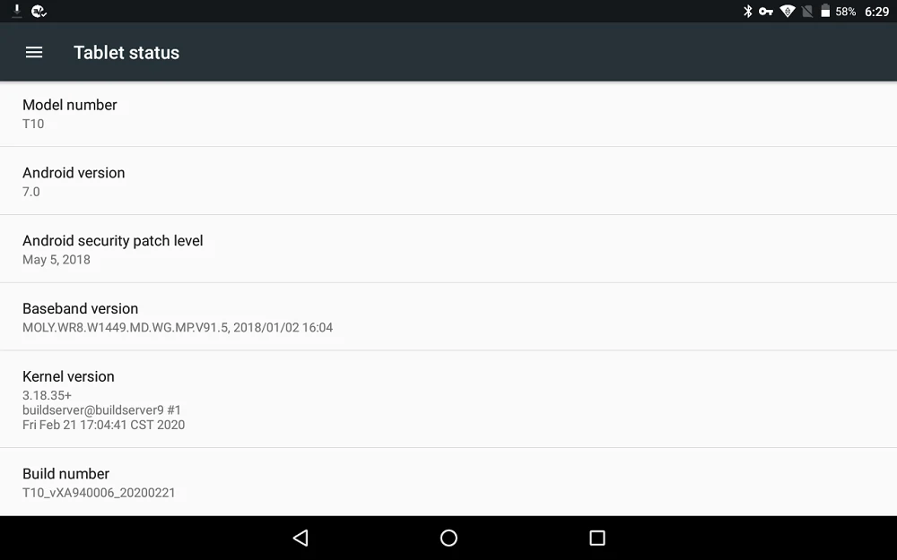Image resolution: width=897 pixels, height=560 pixels.
Task: Tap the 58% battery percentage text
Action: click(846, 12)
